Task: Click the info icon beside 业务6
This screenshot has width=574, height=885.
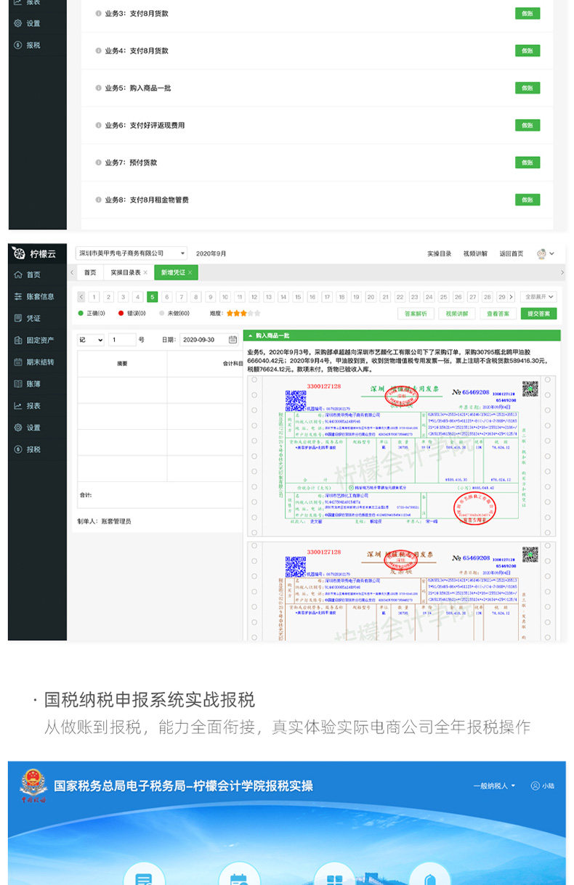Action: click(99, 126)
